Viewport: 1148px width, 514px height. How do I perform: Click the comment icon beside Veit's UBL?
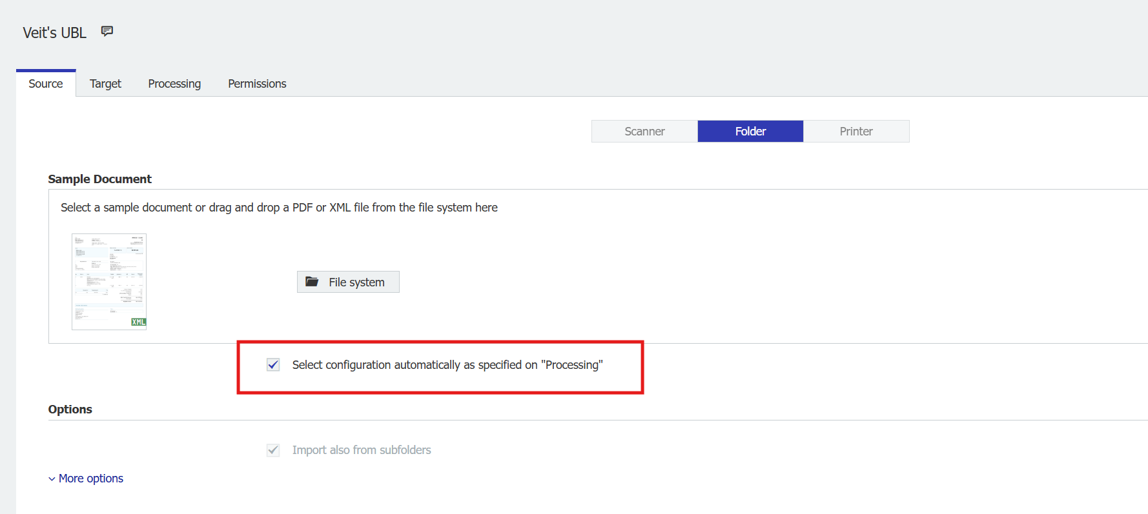pos(107,31)
